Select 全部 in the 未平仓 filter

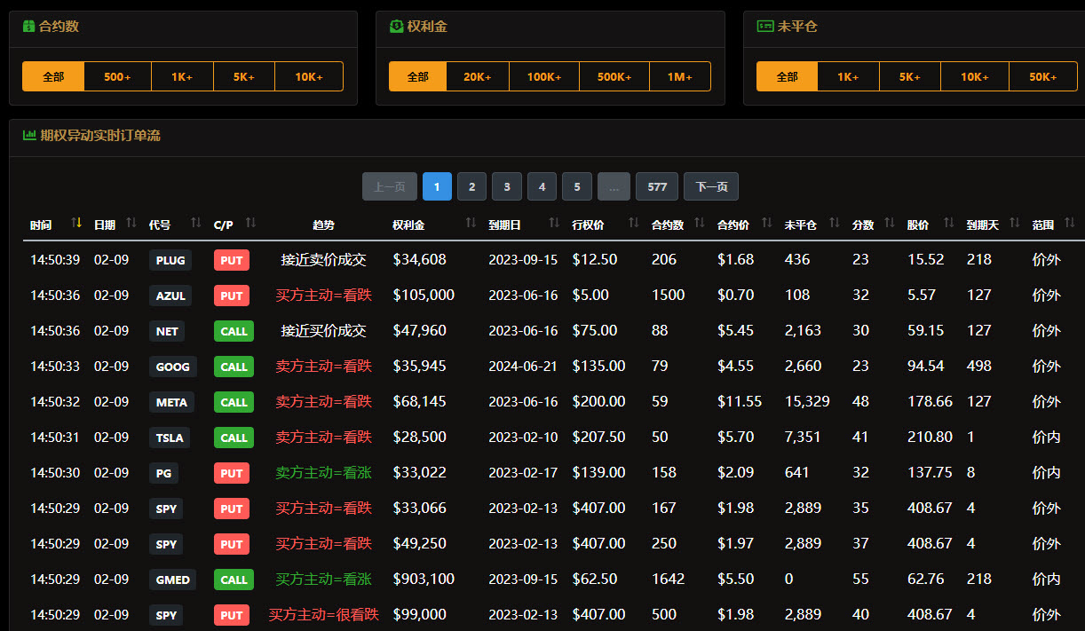(x=787, y=76)
